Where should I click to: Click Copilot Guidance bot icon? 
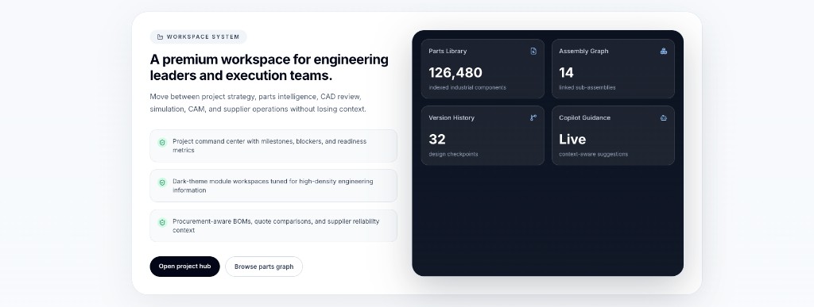click(x=664, y=117)
